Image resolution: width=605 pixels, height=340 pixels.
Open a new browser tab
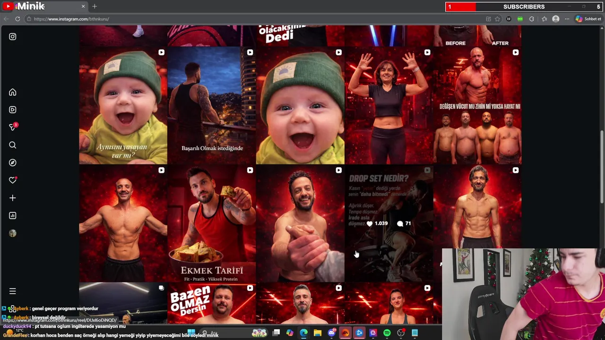[x=95, y=6]
